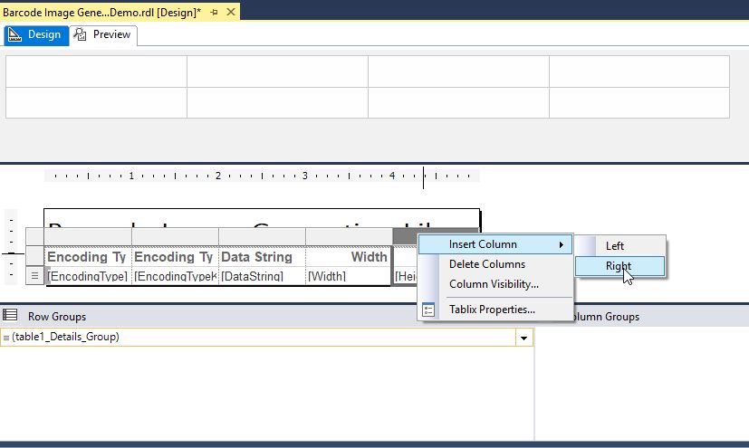Viewport: 749px width, 448px height.
Task: Click the Row Groups label
Action: tap(57, 317)
